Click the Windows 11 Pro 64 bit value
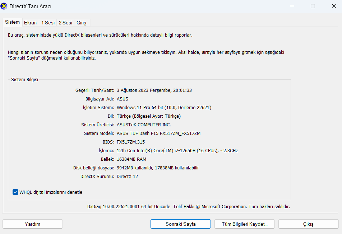 pos(164,107)
